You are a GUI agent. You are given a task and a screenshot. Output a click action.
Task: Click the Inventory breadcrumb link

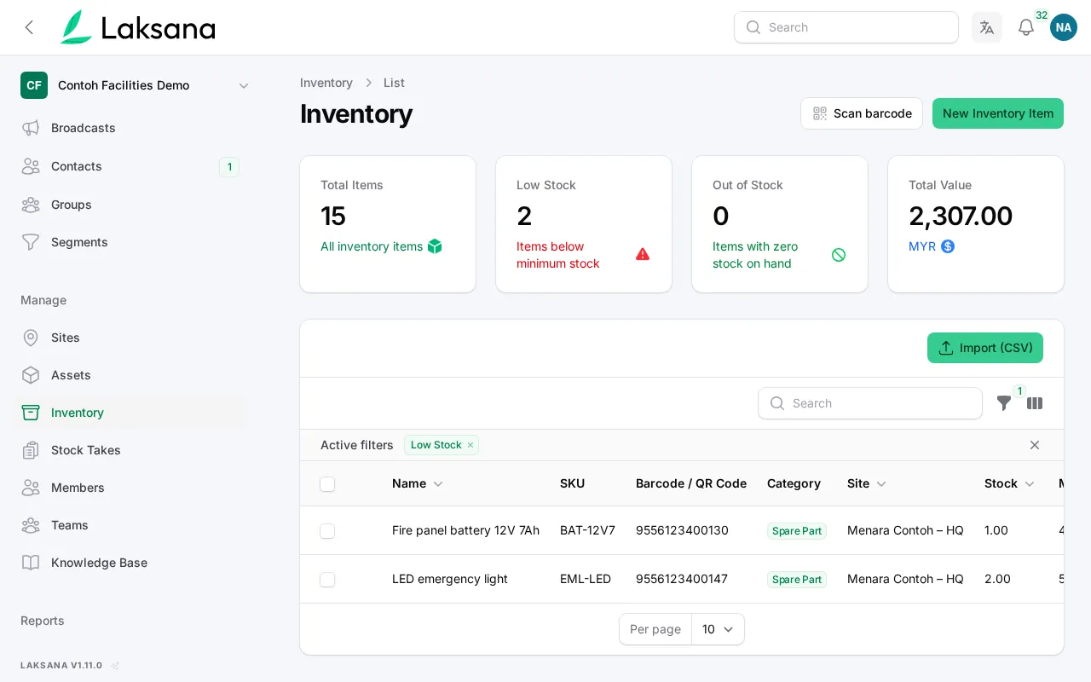(x=326, y=83)
